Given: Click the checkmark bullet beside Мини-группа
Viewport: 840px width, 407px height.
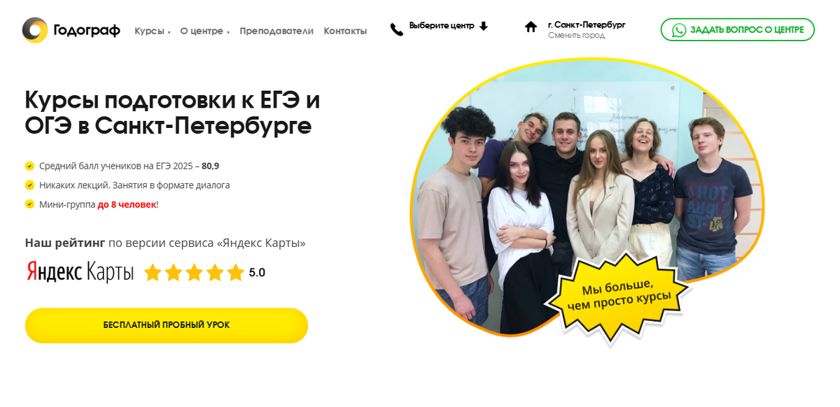Looking at the screenshot, I should (29, 204).
